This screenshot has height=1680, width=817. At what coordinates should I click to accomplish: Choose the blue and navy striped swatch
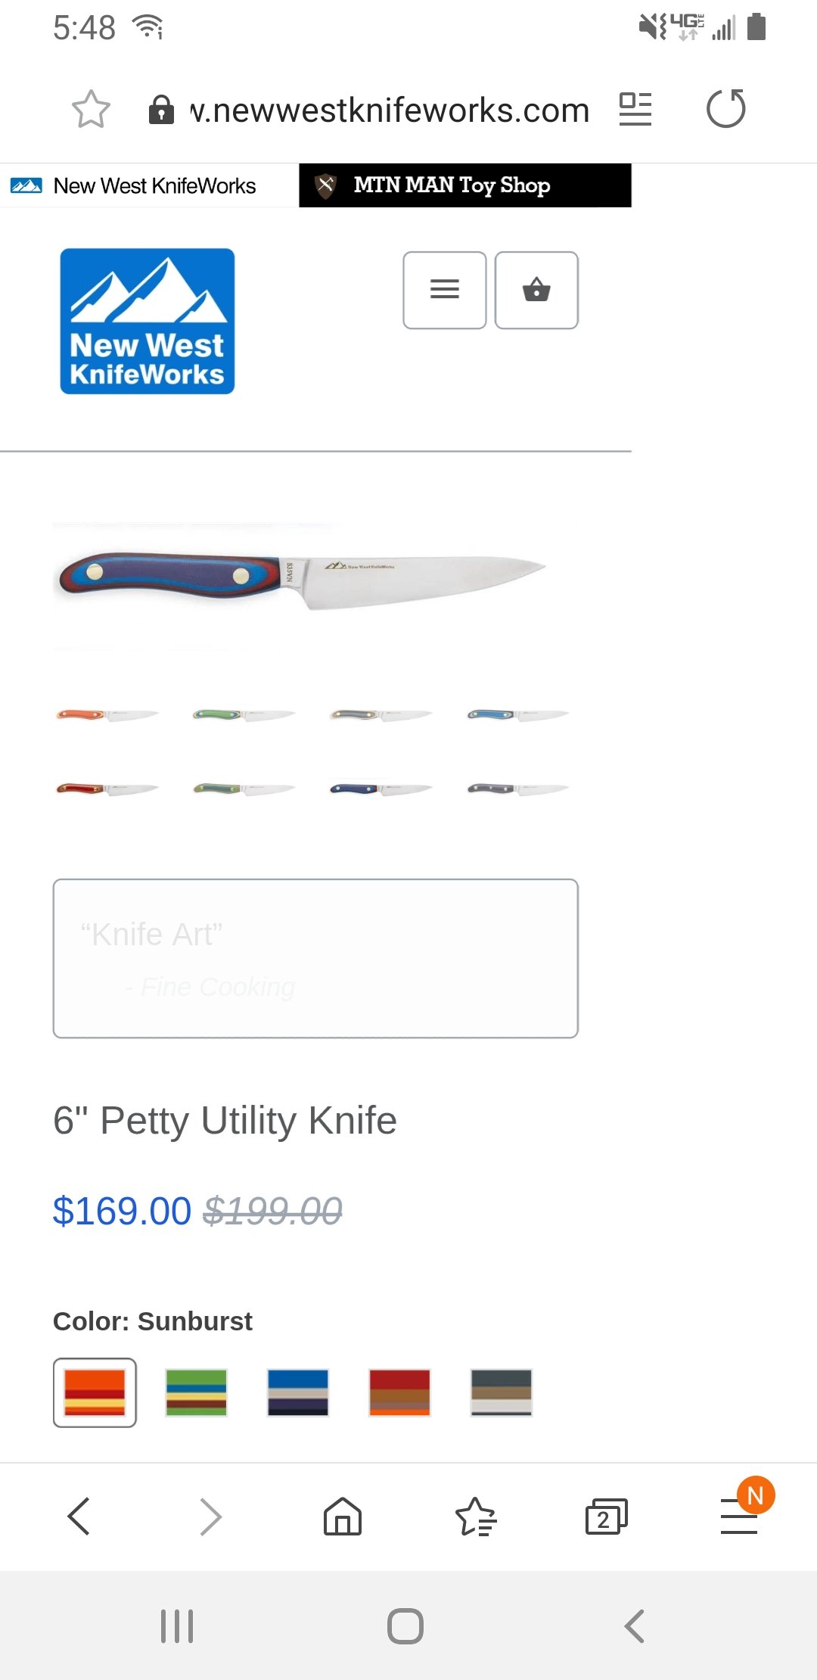click(x=298, y=1392)
